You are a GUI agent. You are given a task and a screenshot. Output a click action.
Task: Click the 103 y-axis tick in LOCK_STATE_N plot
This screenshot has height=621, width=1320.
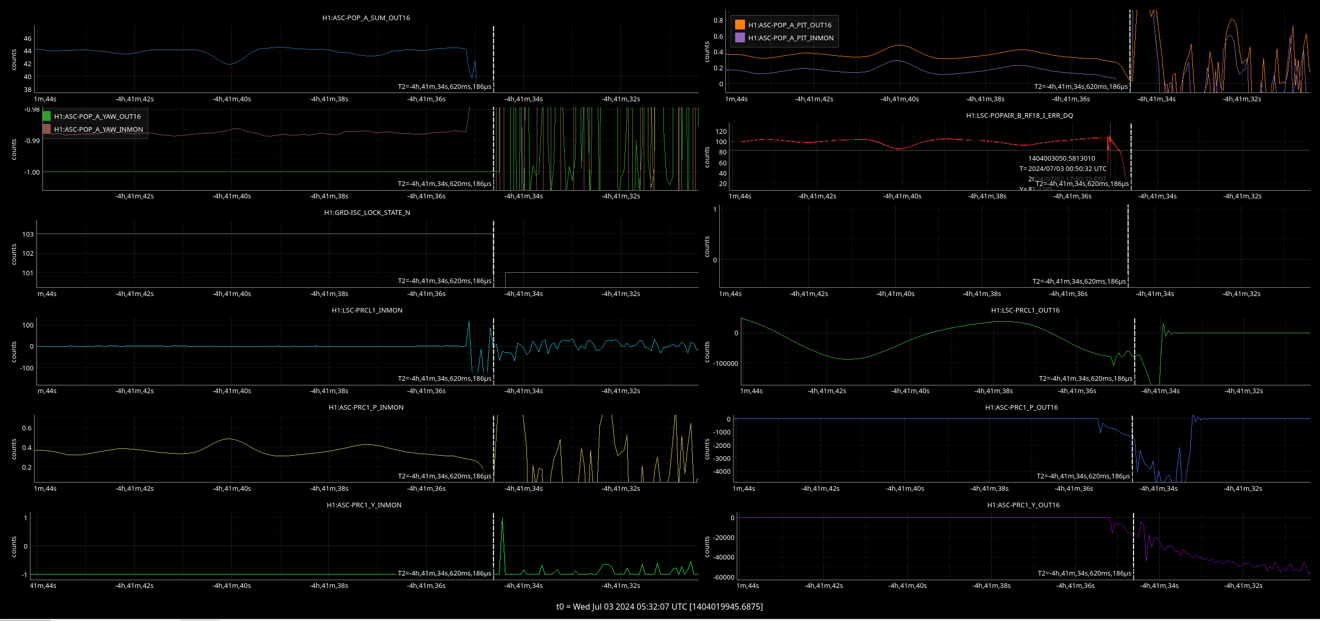28,234
